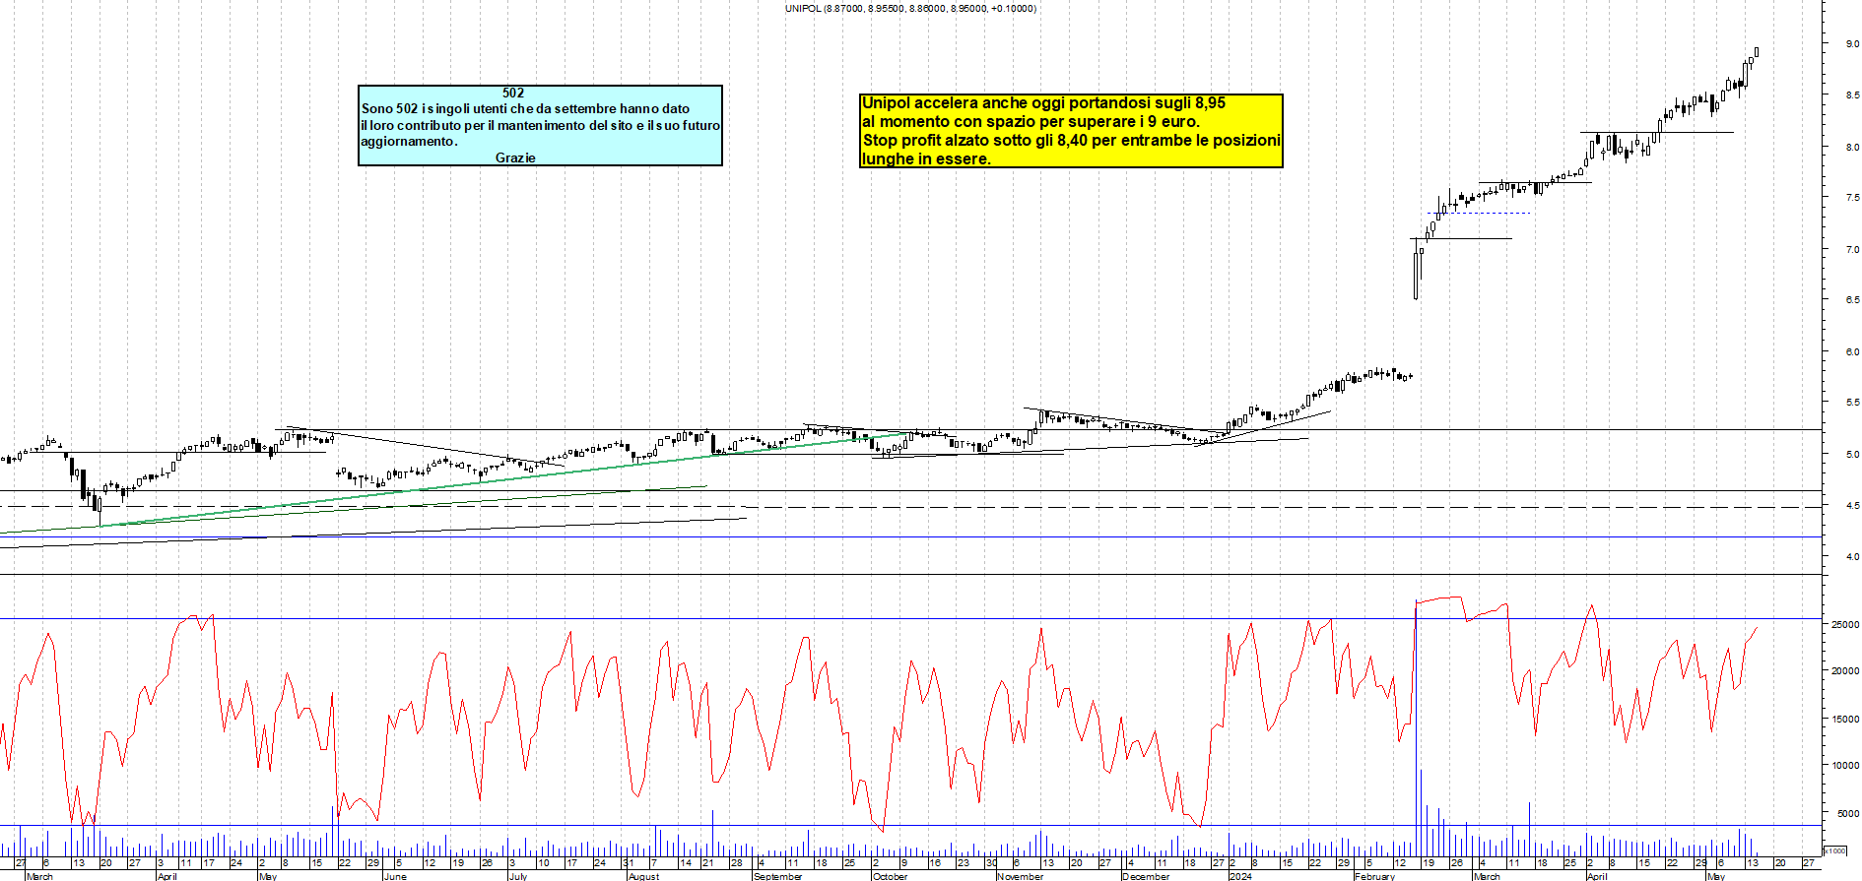Click the February month label on time axis

[x=1375, y=876]
